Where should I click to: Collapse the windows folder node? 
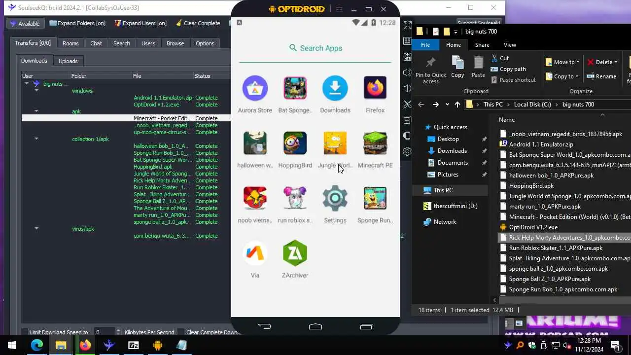coord(36,91)
